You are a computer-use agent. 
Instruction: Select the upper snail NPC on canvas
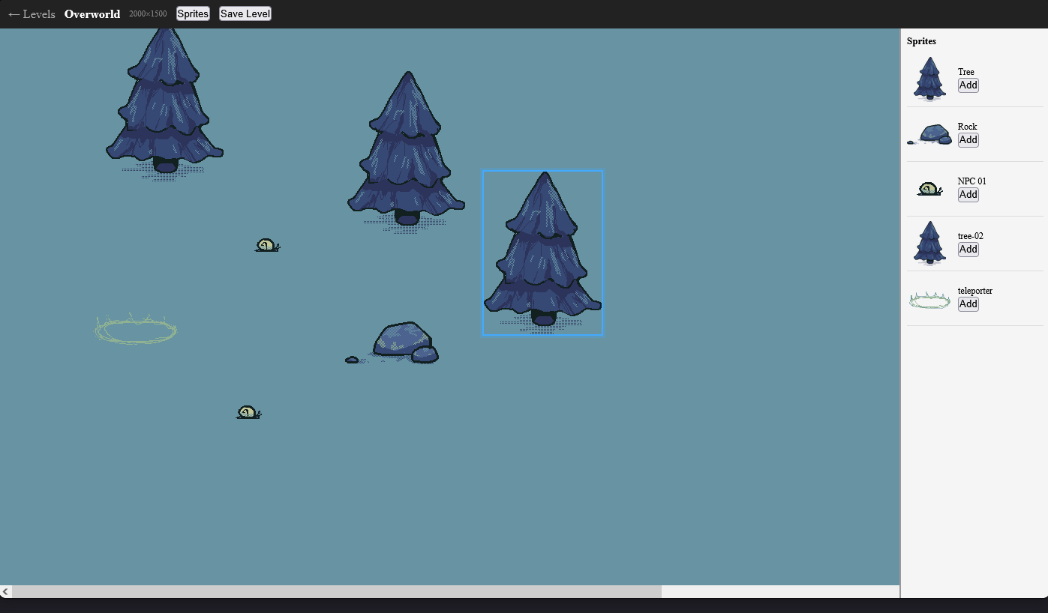(x=266, y=246)
